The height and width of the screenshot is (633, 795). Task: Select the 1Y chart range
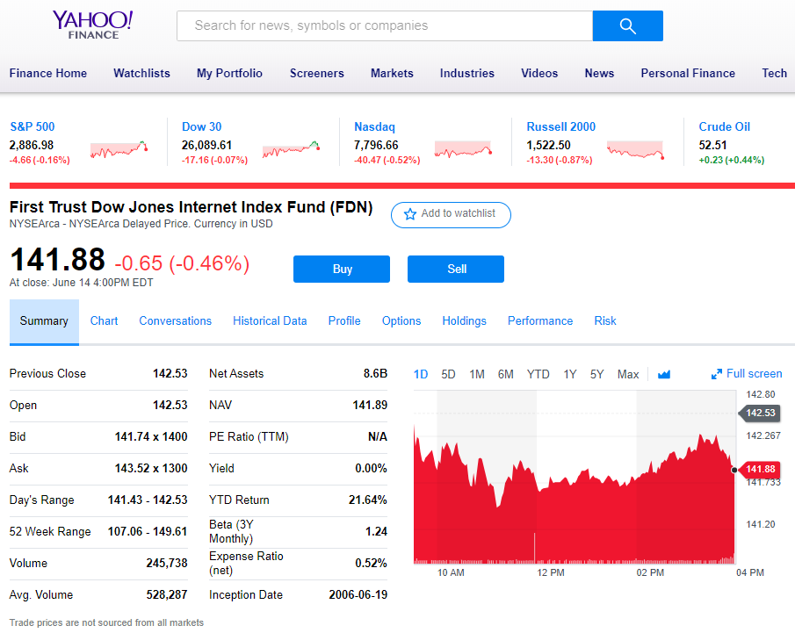570,375
